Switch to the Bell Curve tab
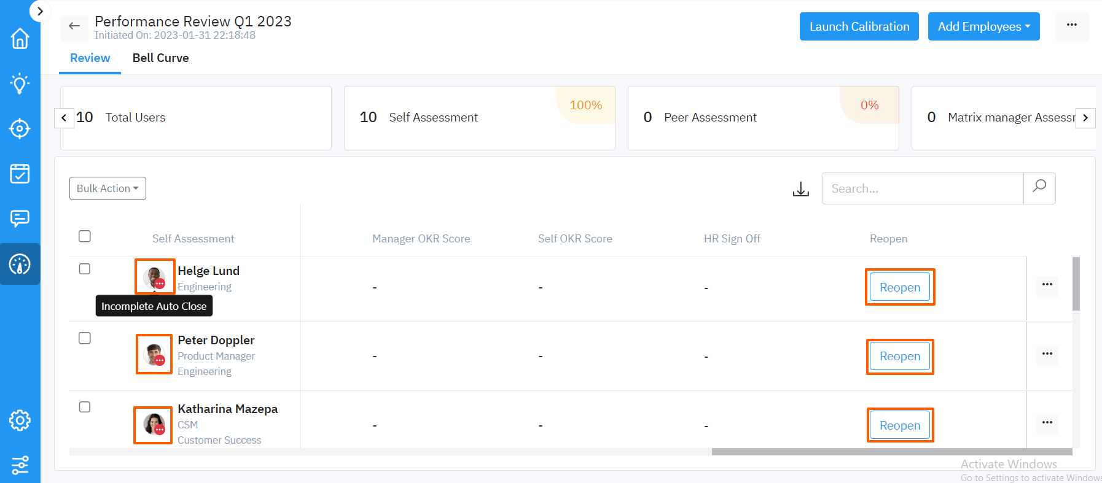The height and width of the screenshot is (483, 1102). click(160, 58)
